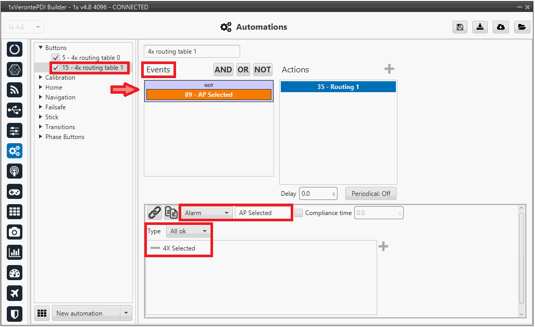535x327 pixels.
Task: Open the gauge dashboard sidebar icon
Action: (x=15, y=273)
